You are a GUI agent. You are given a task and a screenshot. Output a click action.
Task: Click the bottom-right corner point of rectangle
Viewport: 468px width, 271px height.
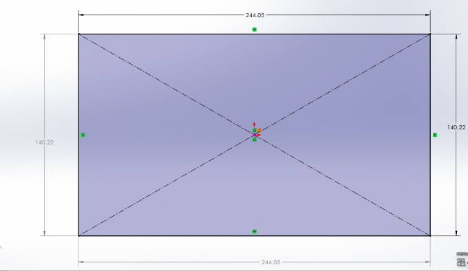430,235
